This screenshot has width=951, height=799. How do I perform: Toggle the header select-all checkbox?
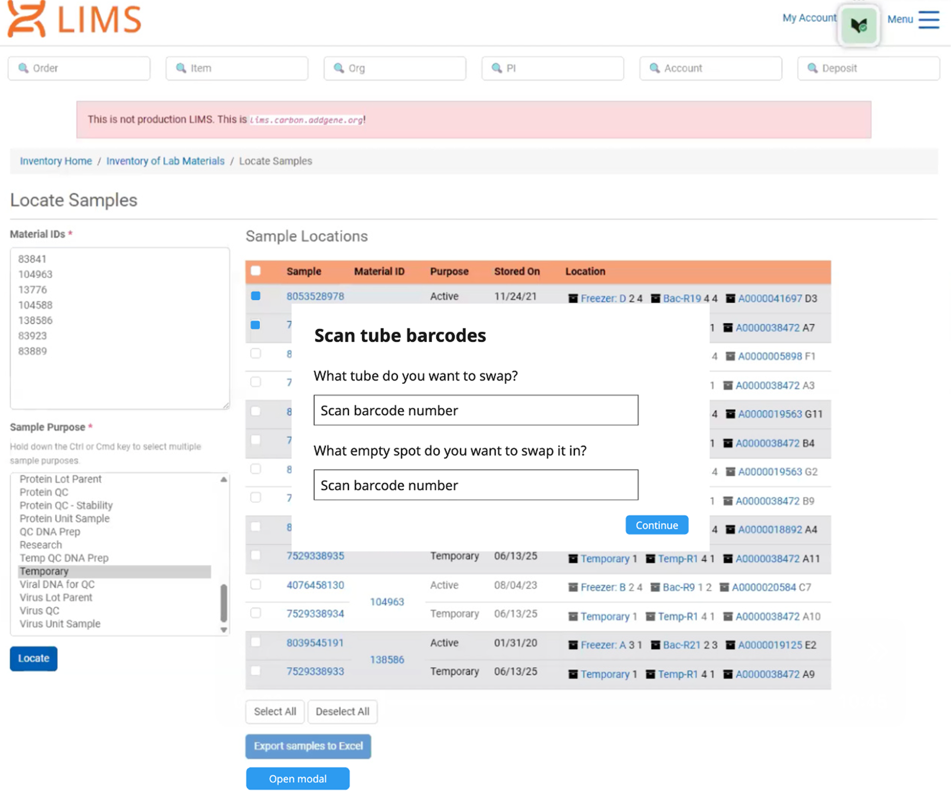tap(256, 271)
